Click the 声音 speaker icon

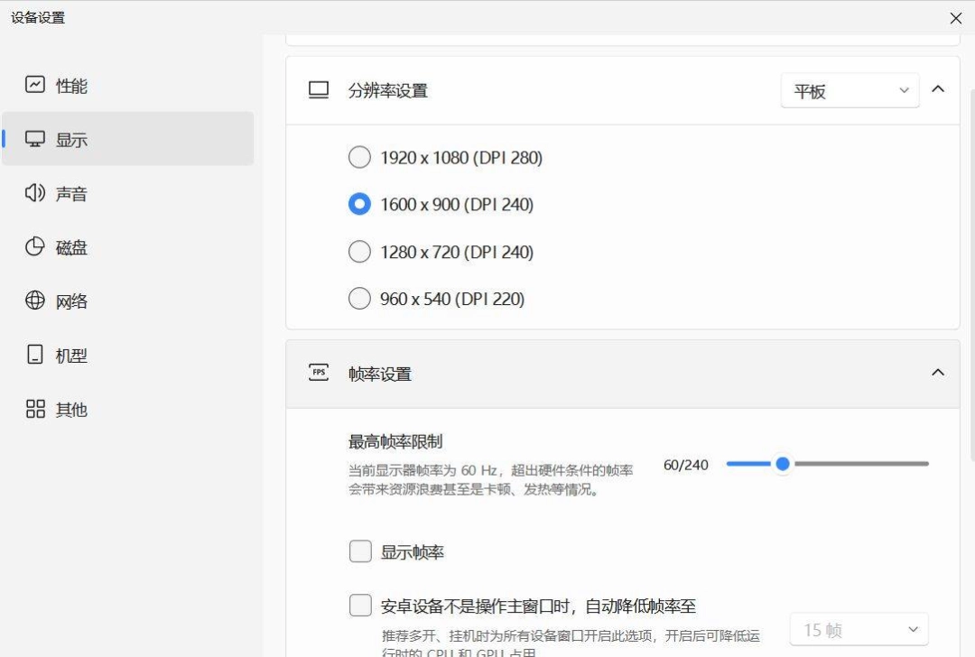pos(35,193)
